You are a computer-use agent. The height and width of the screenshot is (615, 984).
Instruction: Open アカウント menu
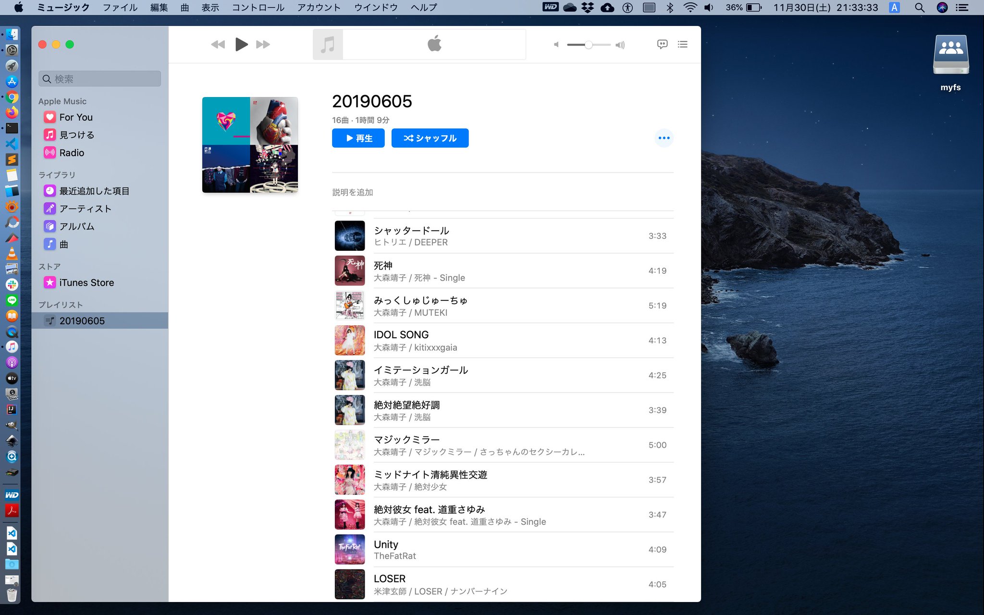[319, 7]
